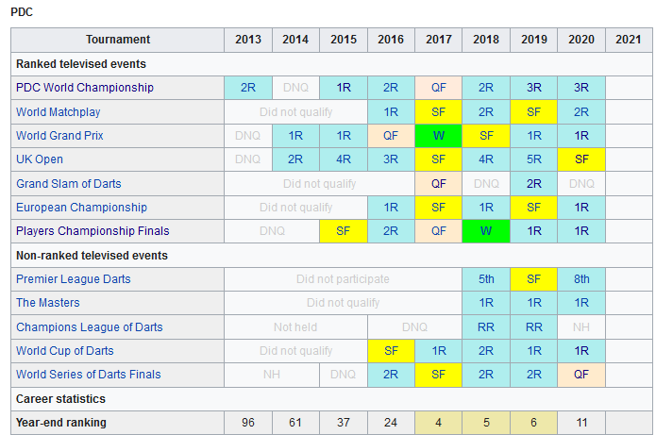Click year-end ranking value 11
Viewport: 656px width, 435px height.
coord(581,423)
